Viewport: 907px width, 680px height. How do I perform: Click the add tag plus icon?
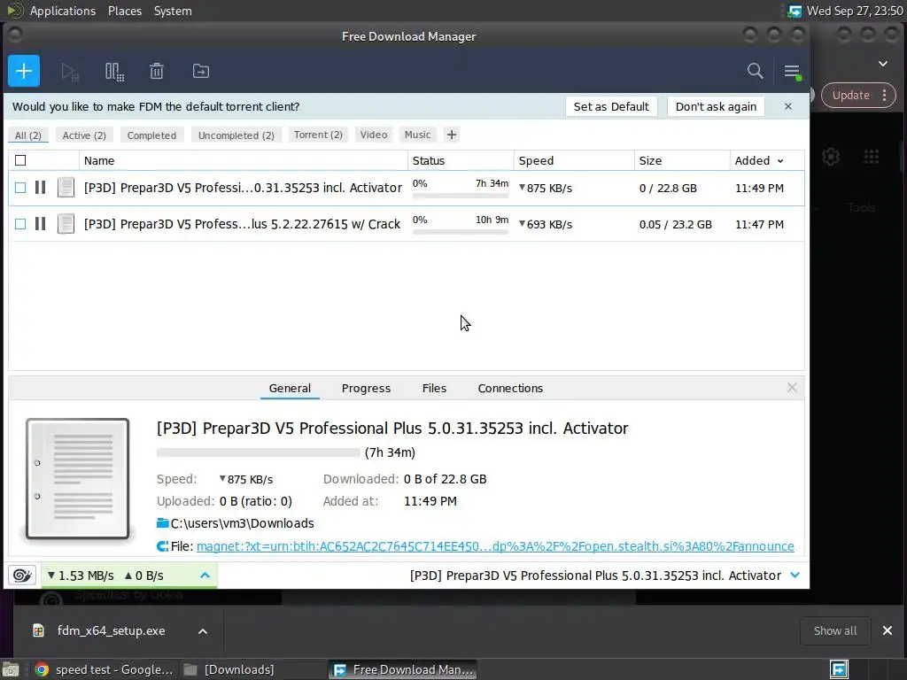(452, 135)
